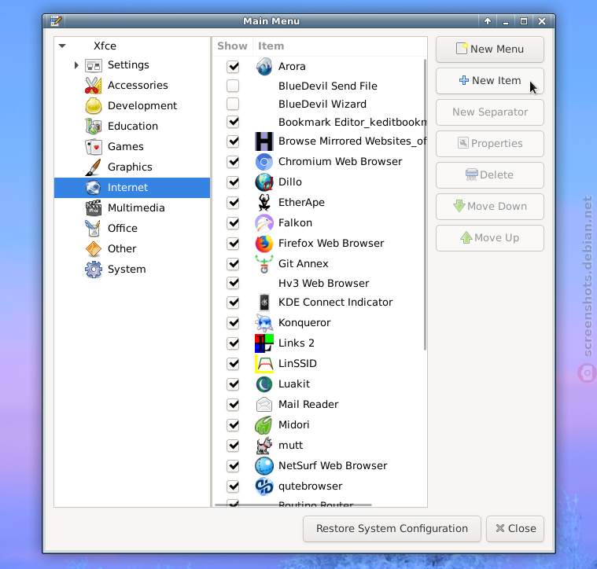Viewport: 597px width, 569px height.
Task: Click the Falkon icon
Action: click(x=263, y=223)
